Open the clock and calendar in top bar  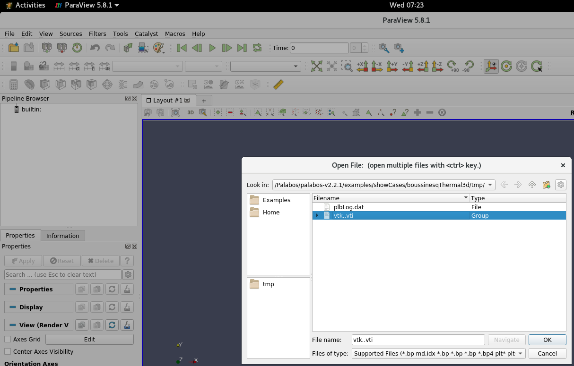(x=406, y=5)
